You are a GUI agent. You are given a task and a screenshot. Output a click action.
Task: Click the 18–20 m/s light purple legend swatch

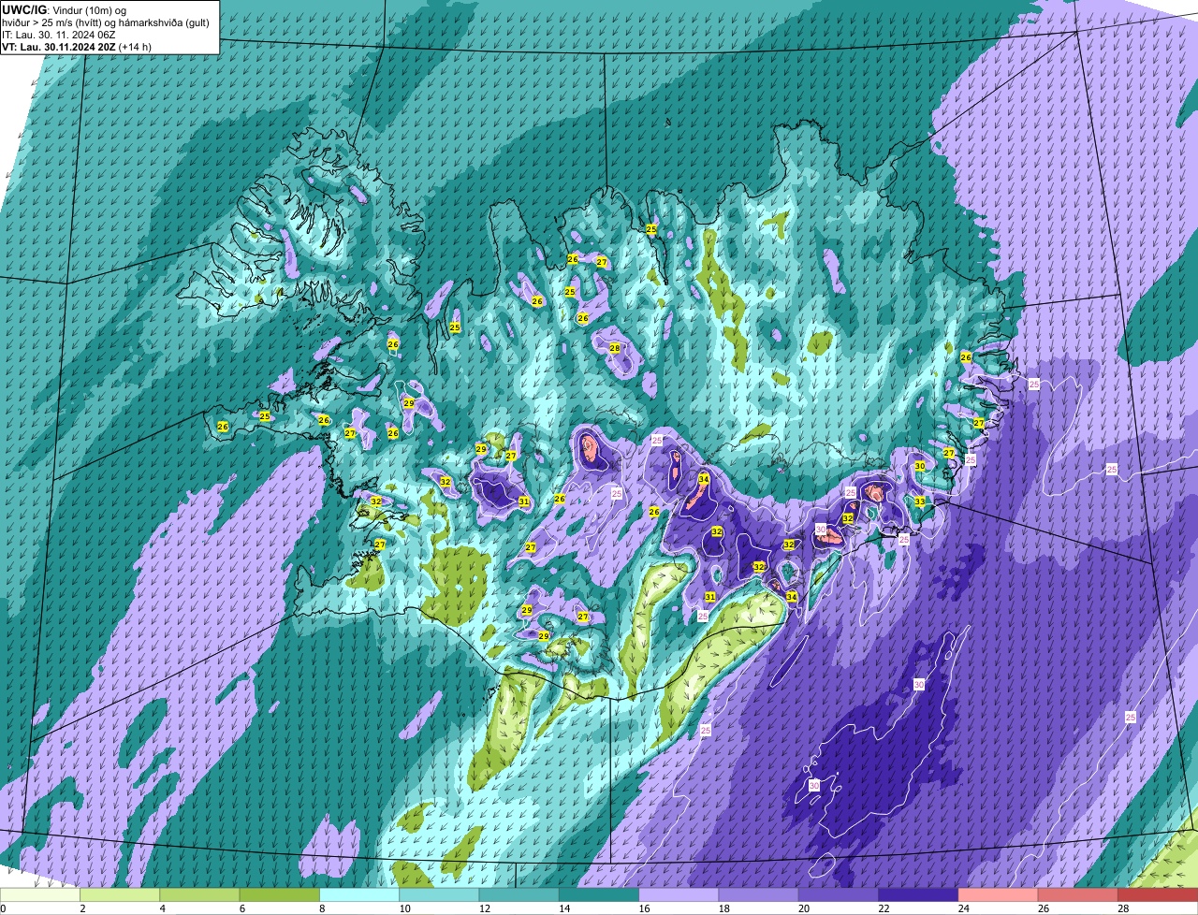(x=759, y=894)
